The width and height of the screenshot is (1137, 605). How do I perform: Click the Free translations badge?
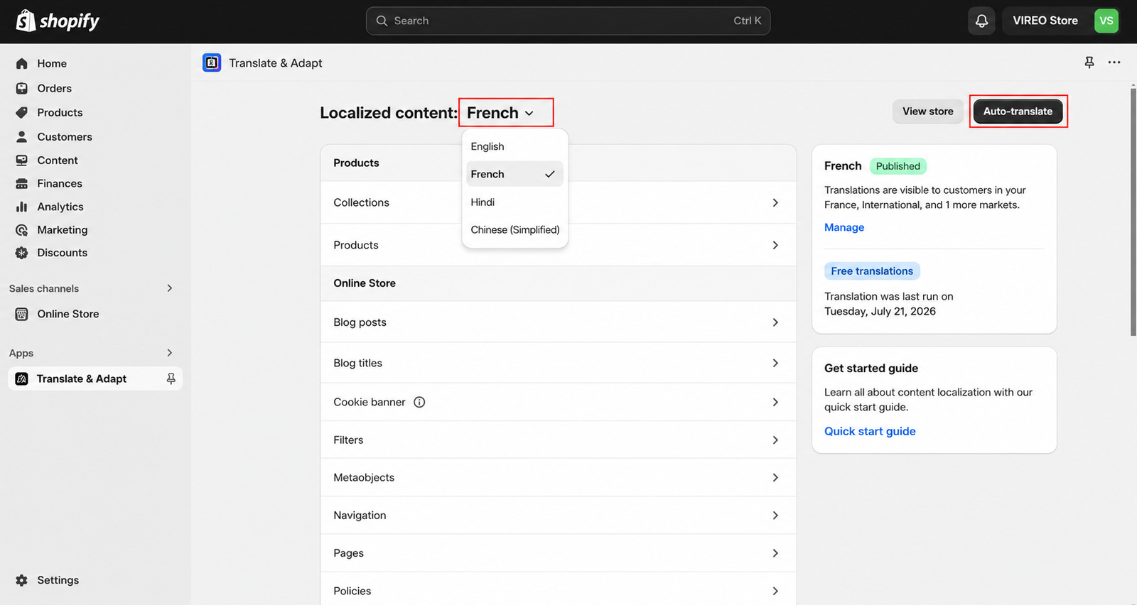(872, 271)
